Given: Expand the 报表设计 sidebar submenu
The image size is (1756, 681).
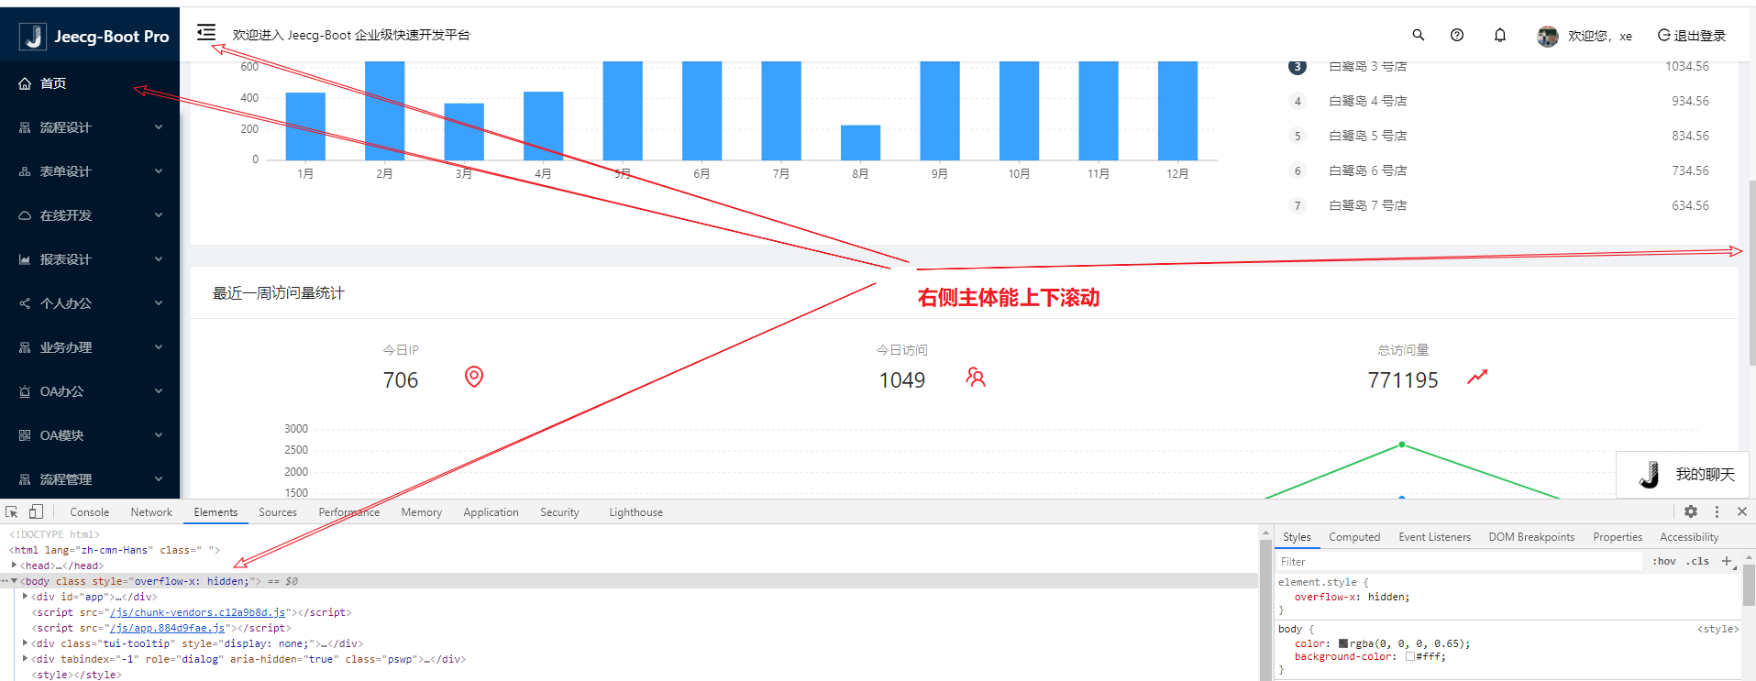Looking at the screenshot, I should point(90,259).
